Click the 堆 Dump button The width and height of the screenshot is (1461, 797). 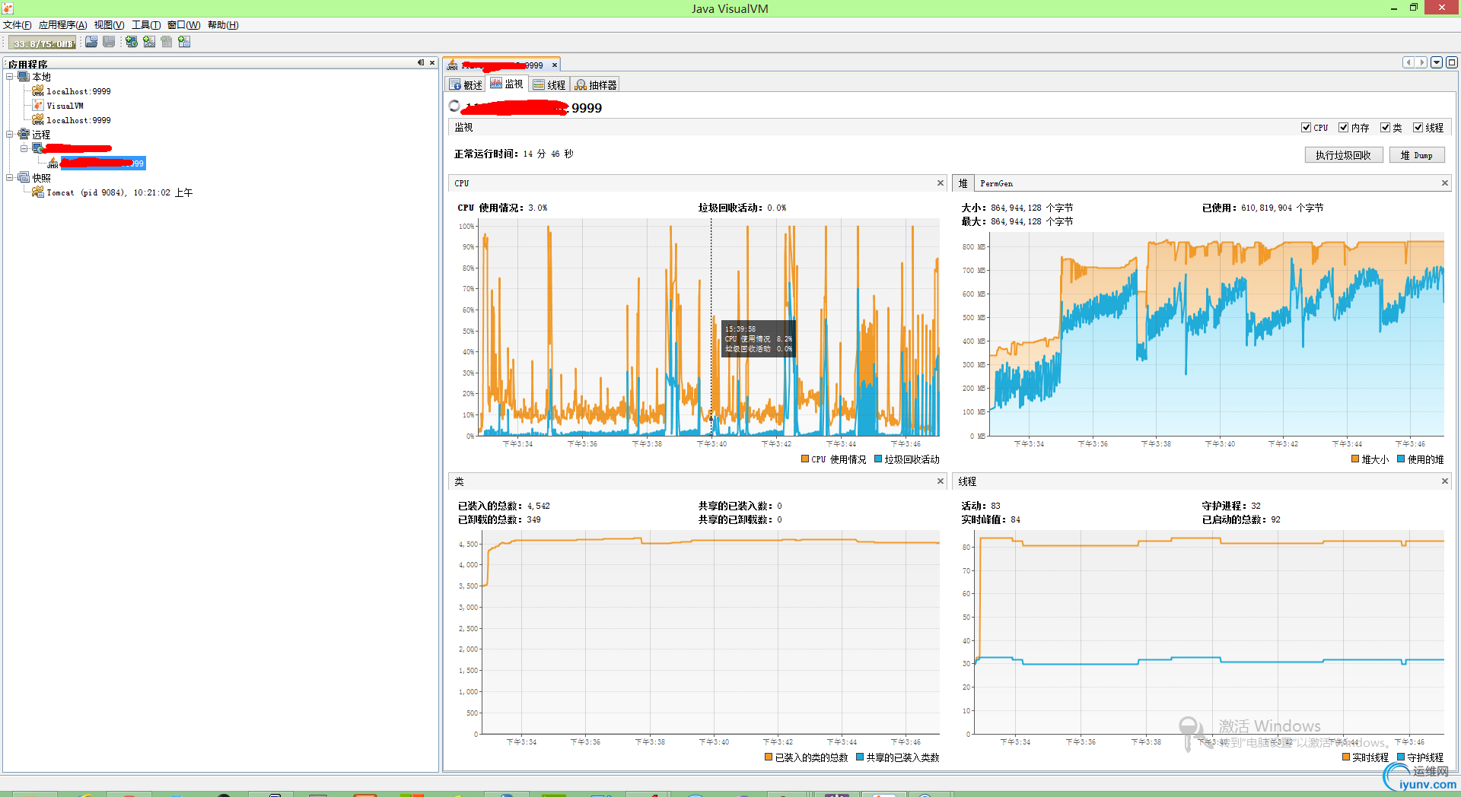point(1417,155)
